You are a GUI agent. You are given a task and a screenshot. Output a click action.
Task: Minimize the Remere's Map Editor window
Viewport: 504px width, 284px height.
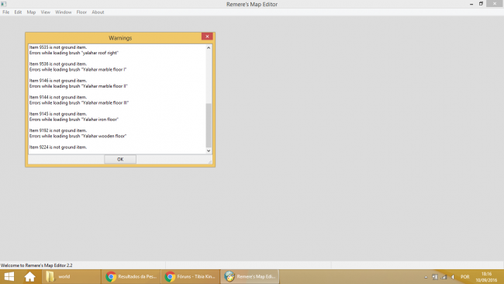pyautogui.click(x=471, y=4)
